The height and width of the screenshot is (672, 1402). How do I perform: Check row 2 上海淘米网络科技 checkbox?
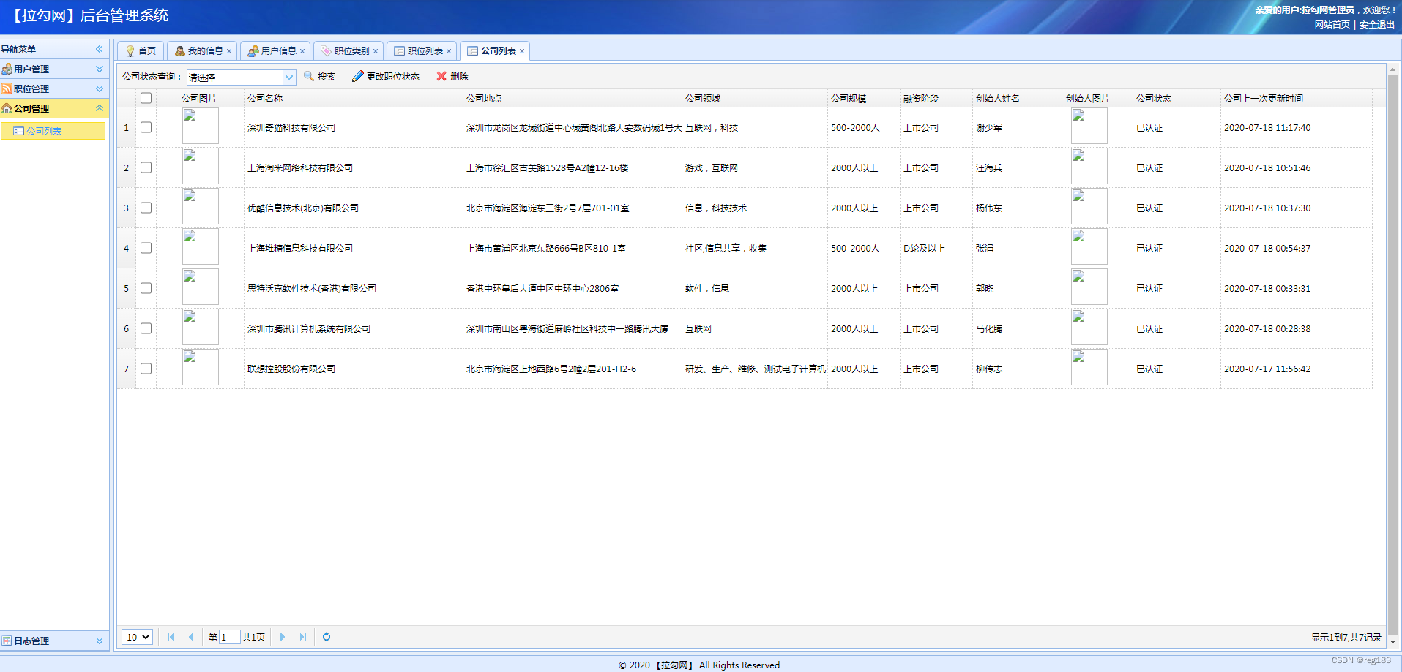click(146, 167)
